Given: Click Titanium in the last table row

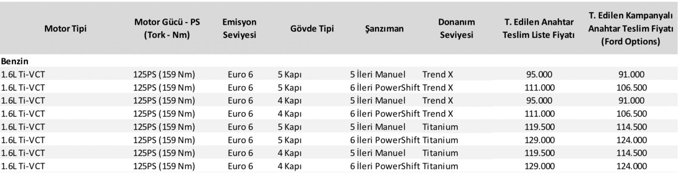Looking at the screenshot, I should click(x=440, y=166).
